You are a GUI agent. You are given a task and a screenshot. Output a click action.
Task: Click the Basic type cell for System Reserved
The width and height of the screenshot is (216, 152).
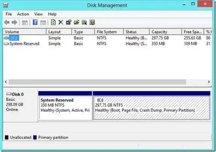click(78, 44)
